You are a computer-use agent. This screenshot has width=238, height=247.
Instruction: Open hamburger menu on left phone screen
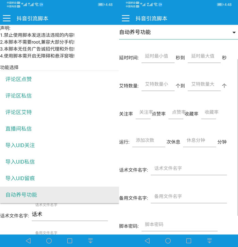coord(6,18)
